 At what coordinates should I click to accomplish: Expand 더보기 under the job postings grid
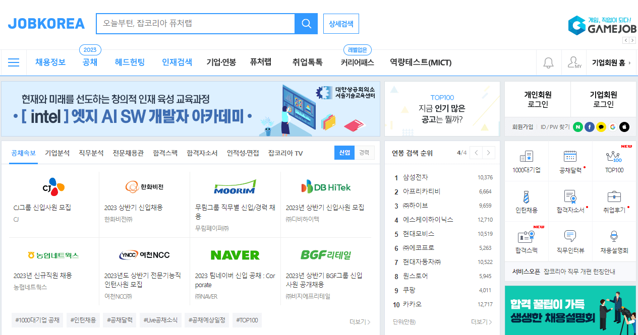pos(358,322)
